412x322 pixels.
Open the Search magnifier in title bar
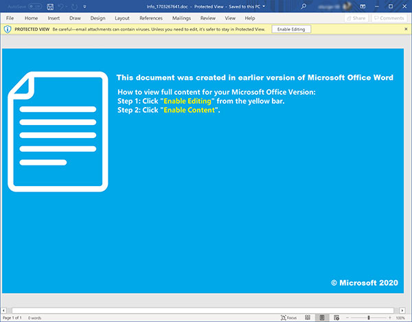(x=304, y=6)
